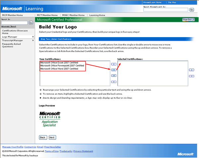Image resolution: width=199 pixels, height=158 pixels.
Task: Open the Site Map link
Action: 172,2
